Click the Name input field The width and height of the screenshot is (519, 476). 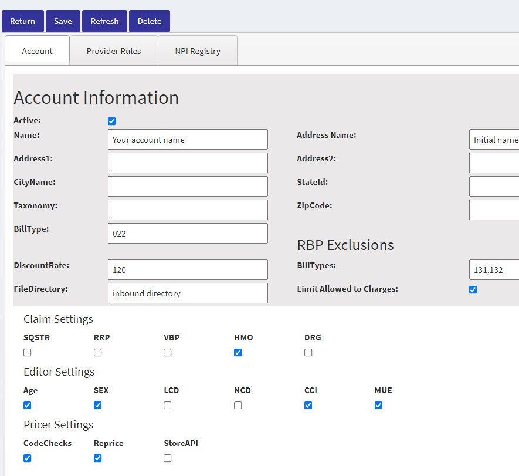pos(188,140)
